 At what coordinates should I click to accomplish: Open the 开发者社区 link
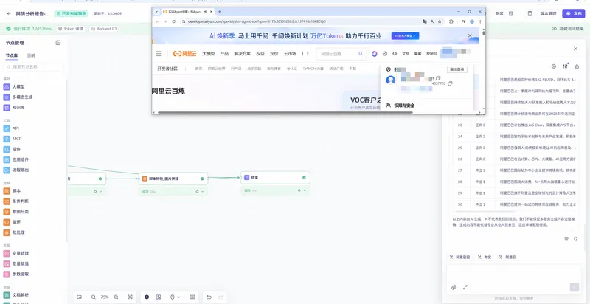pos(167,69)
